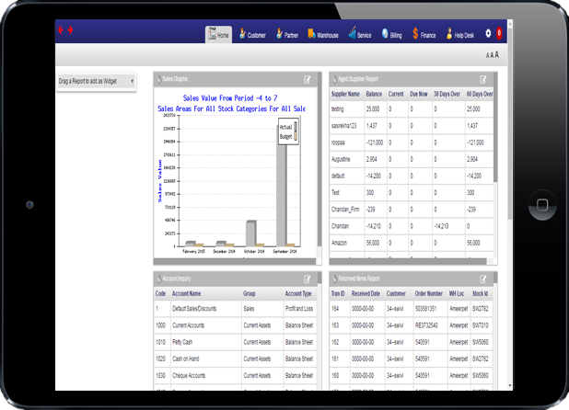This screenshot has height=410, width=569.
Task: Click edit icon on Returned Items Report
Action: click(x=483, y=279)
